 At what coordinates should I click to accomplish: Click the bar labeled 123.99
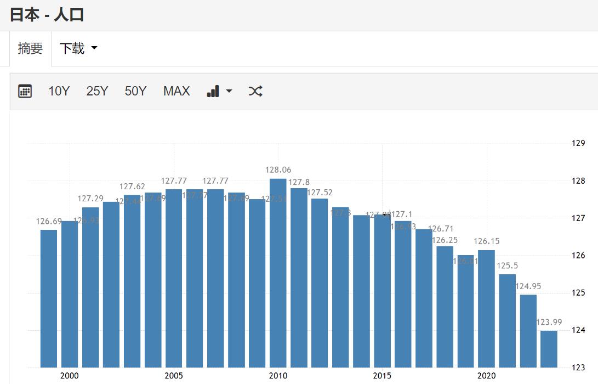[x=549, y=349]
